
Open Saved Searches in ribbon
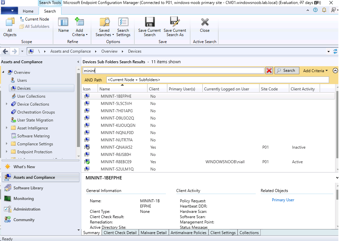point(105,27)
